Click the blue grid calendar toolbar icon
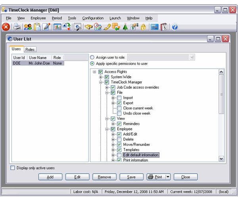238x197 pixels. [155, 27]
